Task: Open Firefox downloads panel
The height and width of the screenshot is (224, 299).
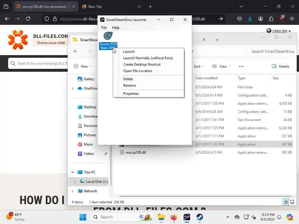Action: point(250,19)
